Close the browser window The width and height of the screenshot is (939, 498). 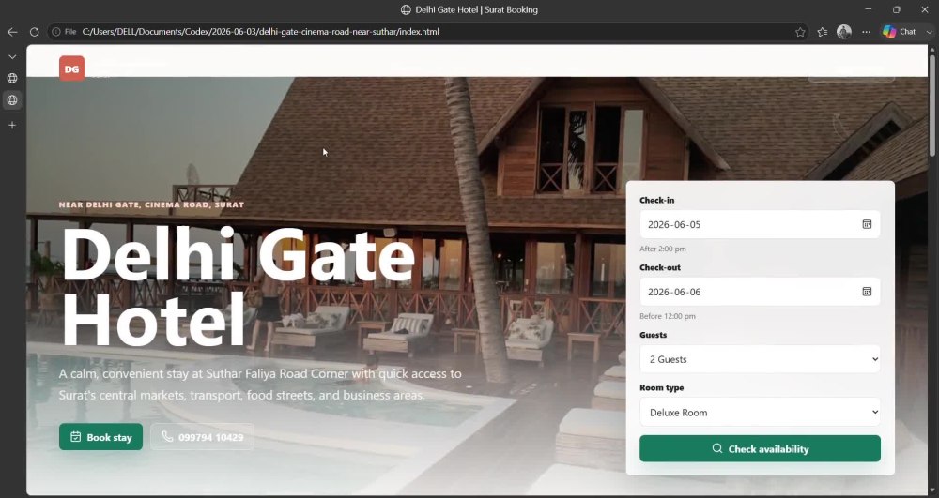[924, 9]
